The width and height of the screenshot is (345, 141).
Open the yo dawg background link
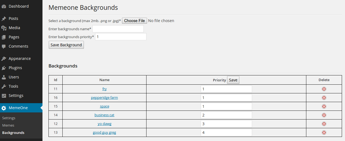coord(105,124)
